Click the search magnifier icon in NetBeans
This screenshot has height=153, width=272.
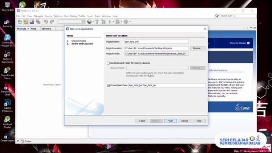217,16
